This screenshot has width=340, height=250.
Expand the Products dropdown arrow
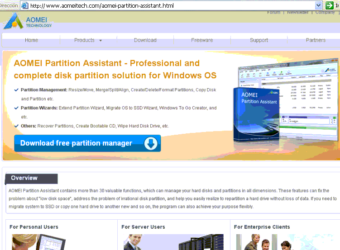tap(101, 41)
